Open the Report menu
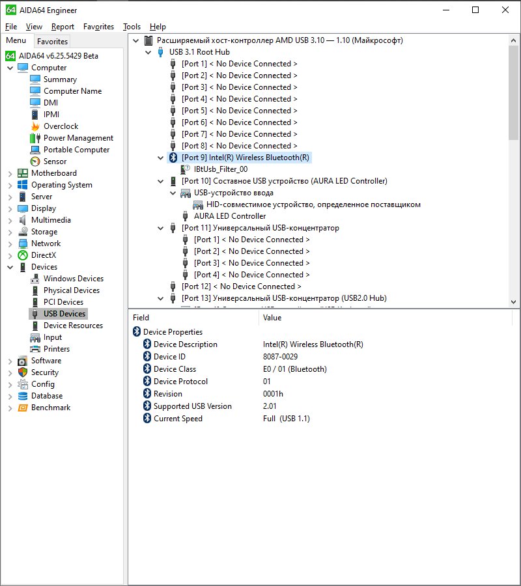The height and width of the screenshot is (586, 521). tap(63, 27)
